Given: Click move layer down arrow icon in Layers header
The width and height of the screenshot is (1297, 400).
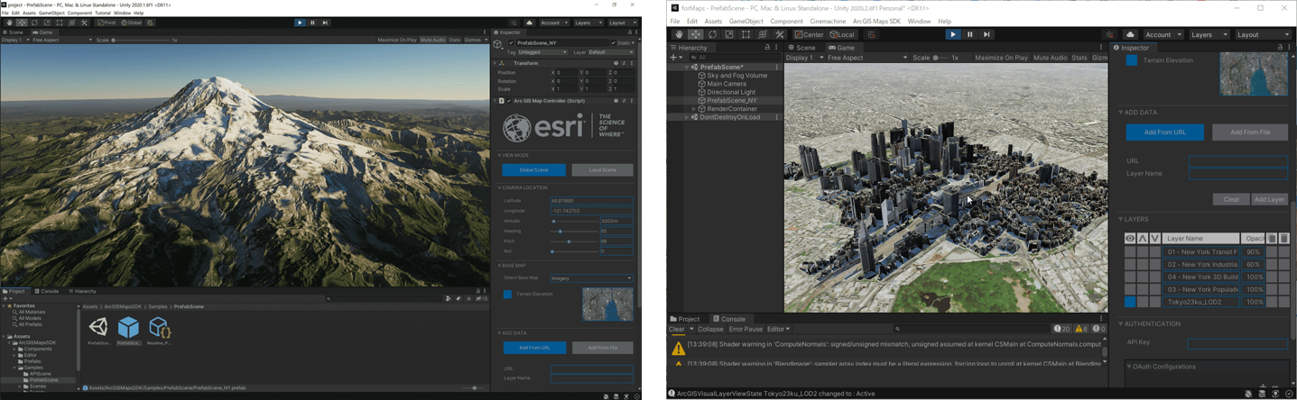Looking at the screenshot, I should coord(1155,238).
